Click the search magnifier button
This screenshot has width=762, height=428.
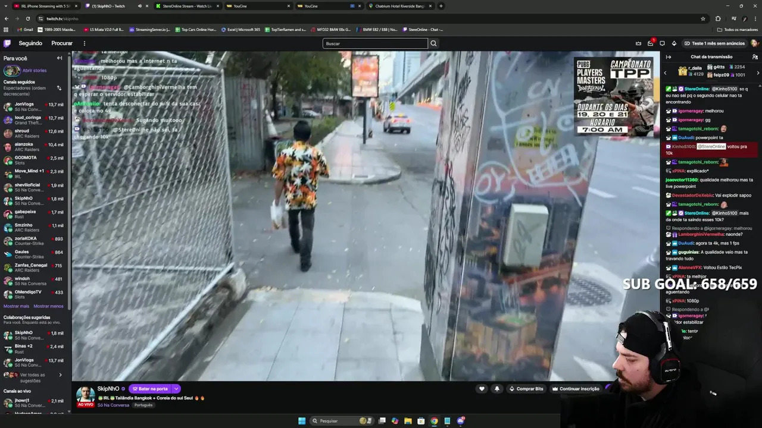point(433,43)
